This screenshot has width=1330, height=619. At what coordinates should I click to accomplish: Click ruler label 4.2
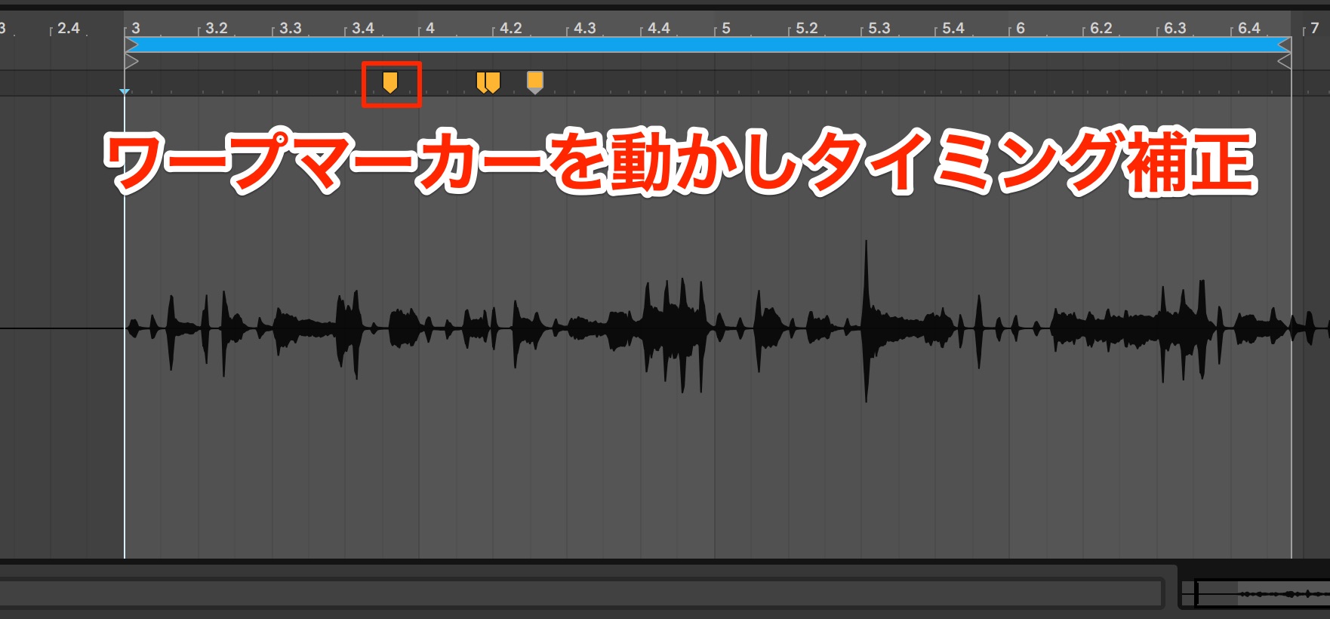pyautogui.click(x=511, y=28)
